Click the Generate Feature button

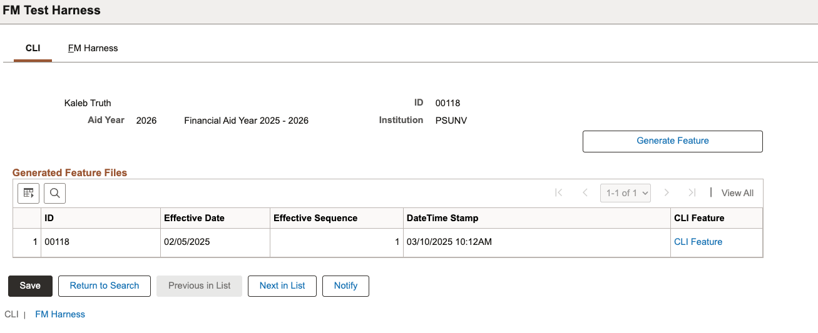[673, 141]
